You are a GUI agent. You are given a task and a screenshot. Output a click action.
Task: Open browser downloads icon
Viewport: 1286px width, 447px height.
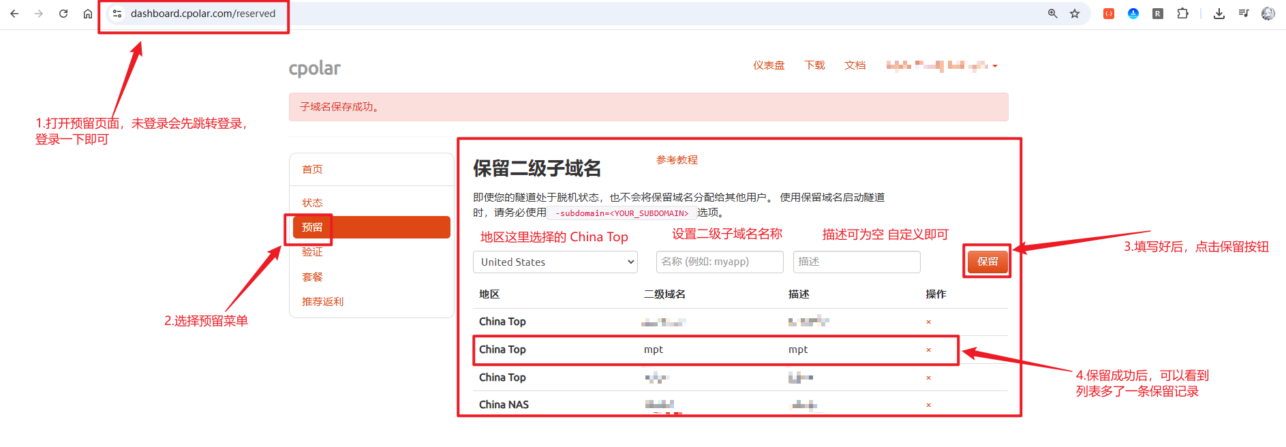tap(1219, 14)
